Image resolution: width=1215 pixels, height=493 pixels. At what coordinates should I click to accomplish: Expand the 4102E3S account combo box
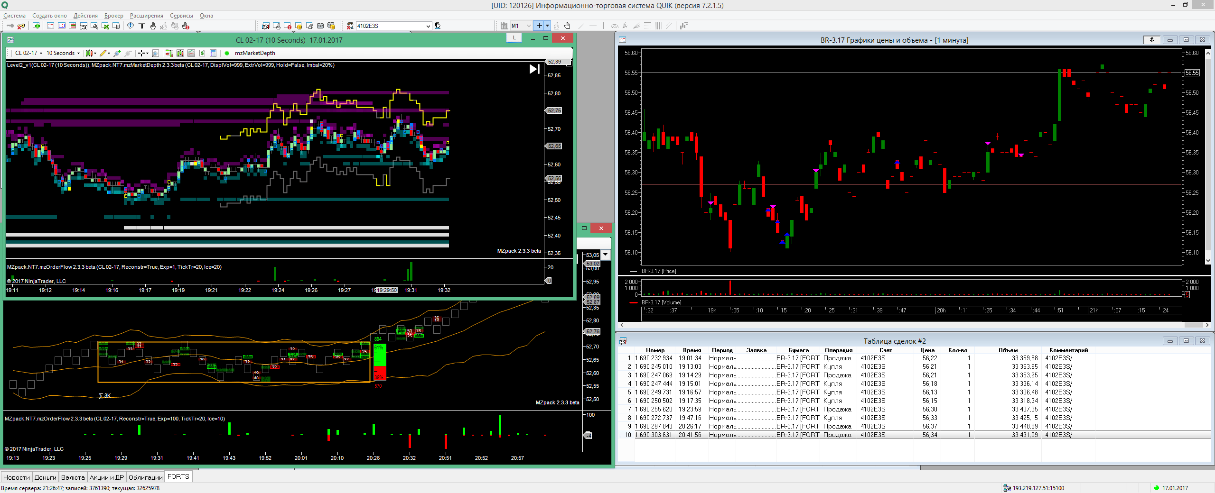click(428, 26)
